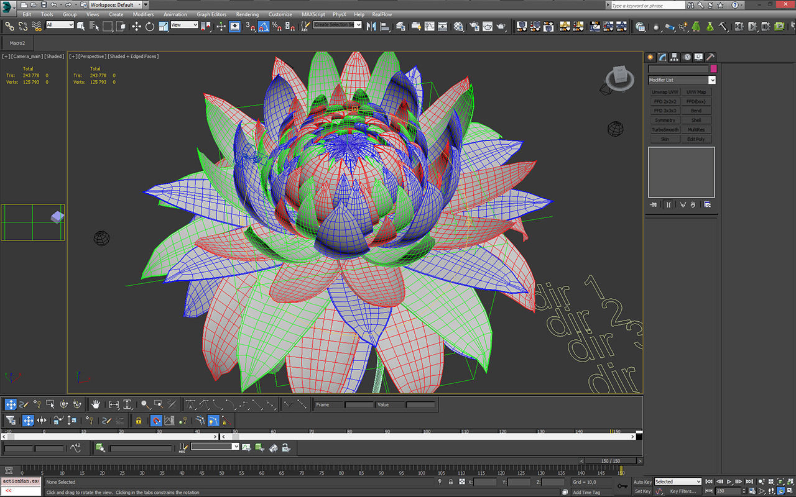This screenshot has height=497, width=796.
Task: Open the Hierarchy panel tab
Action: 675,57
